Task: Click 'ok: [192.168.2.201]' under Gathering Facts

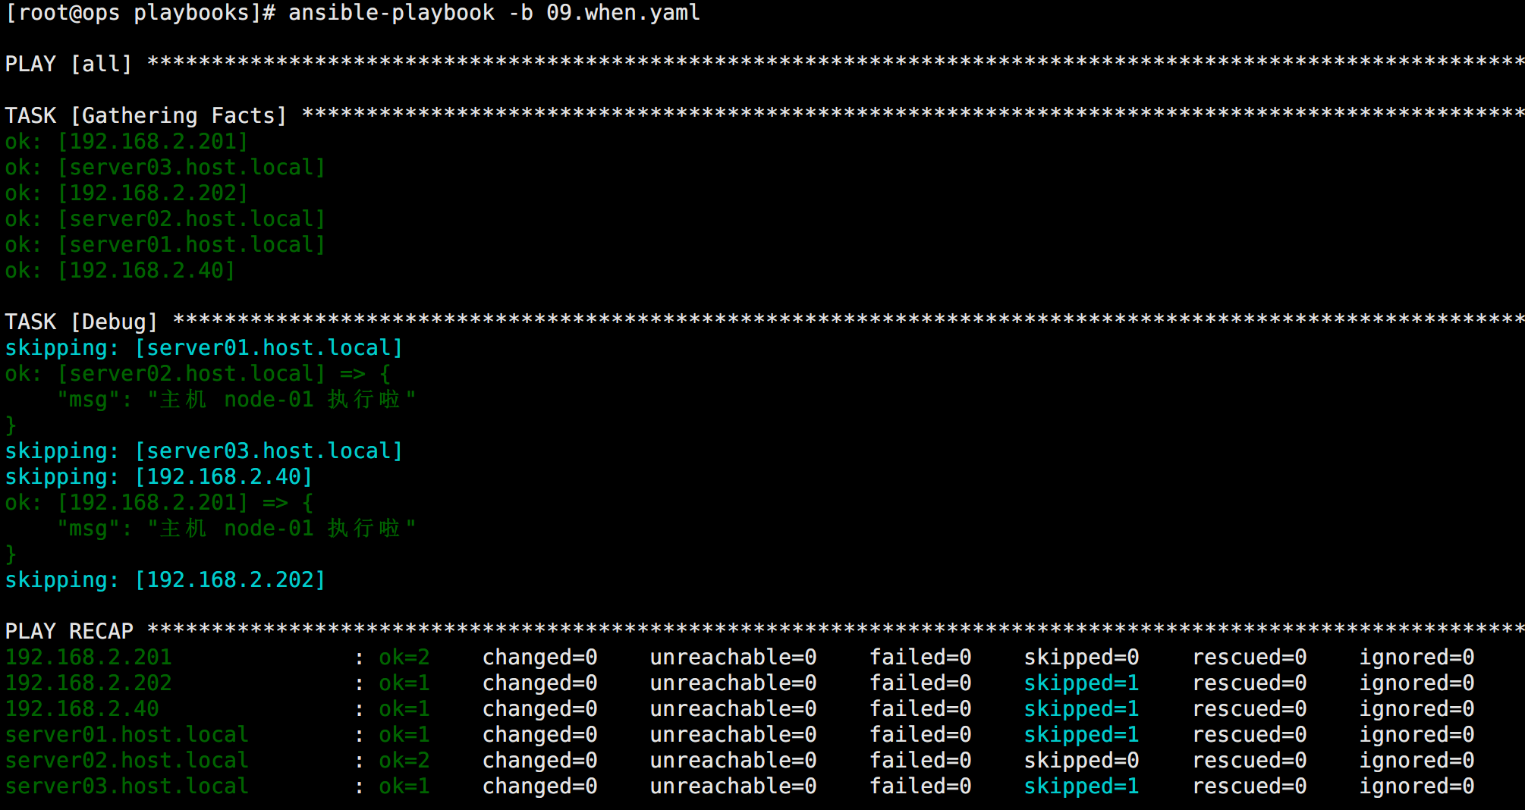Action: pyautogui.click(x=127, y=141)
